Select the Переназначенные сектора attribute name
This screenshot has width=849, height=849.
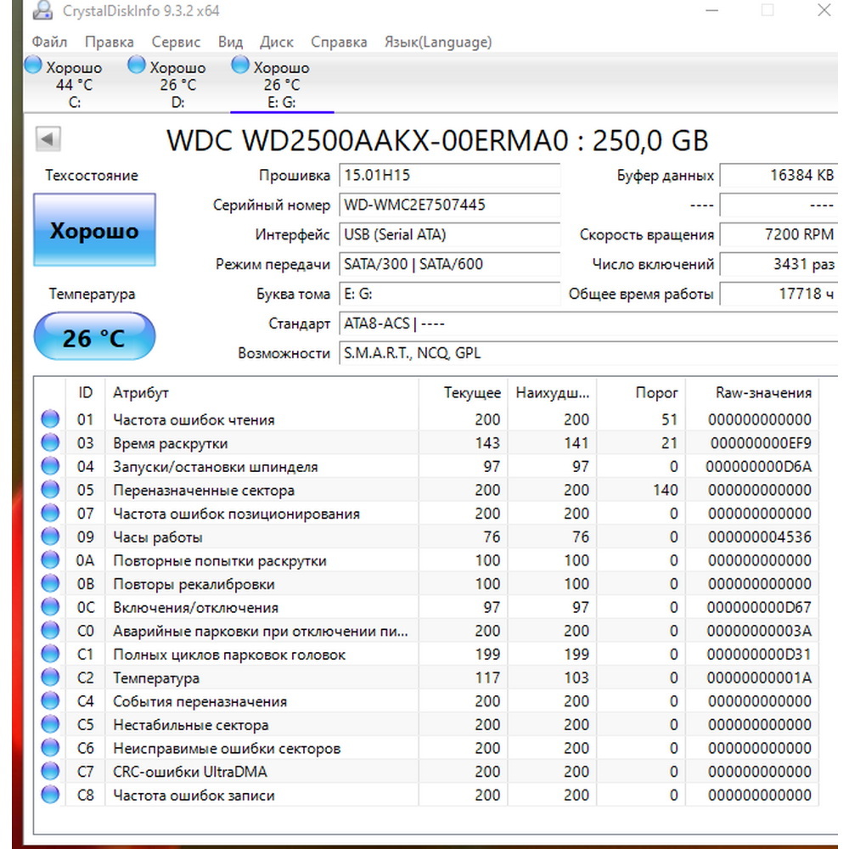(204, 491)
